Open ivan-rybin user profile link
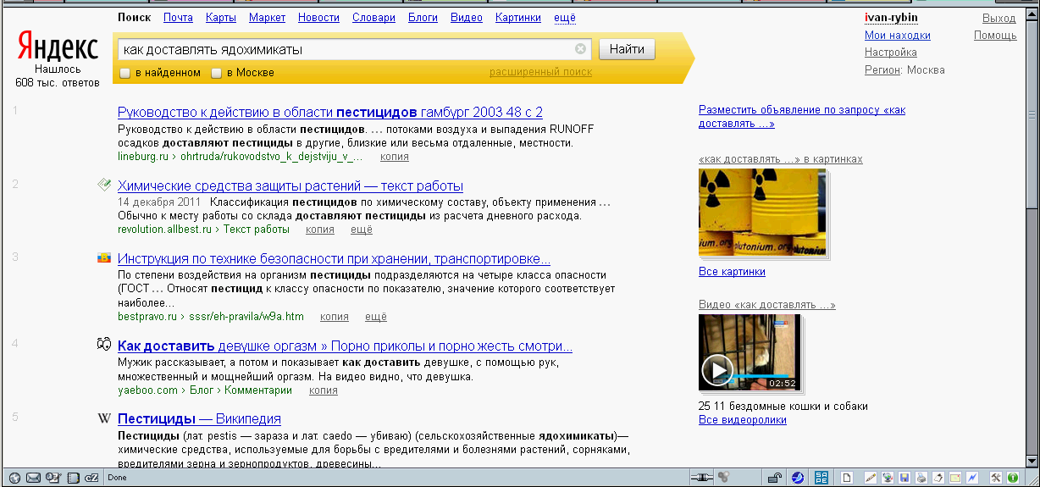The image size is (1040, 487). pyautogui.click(x=891, y=18)
